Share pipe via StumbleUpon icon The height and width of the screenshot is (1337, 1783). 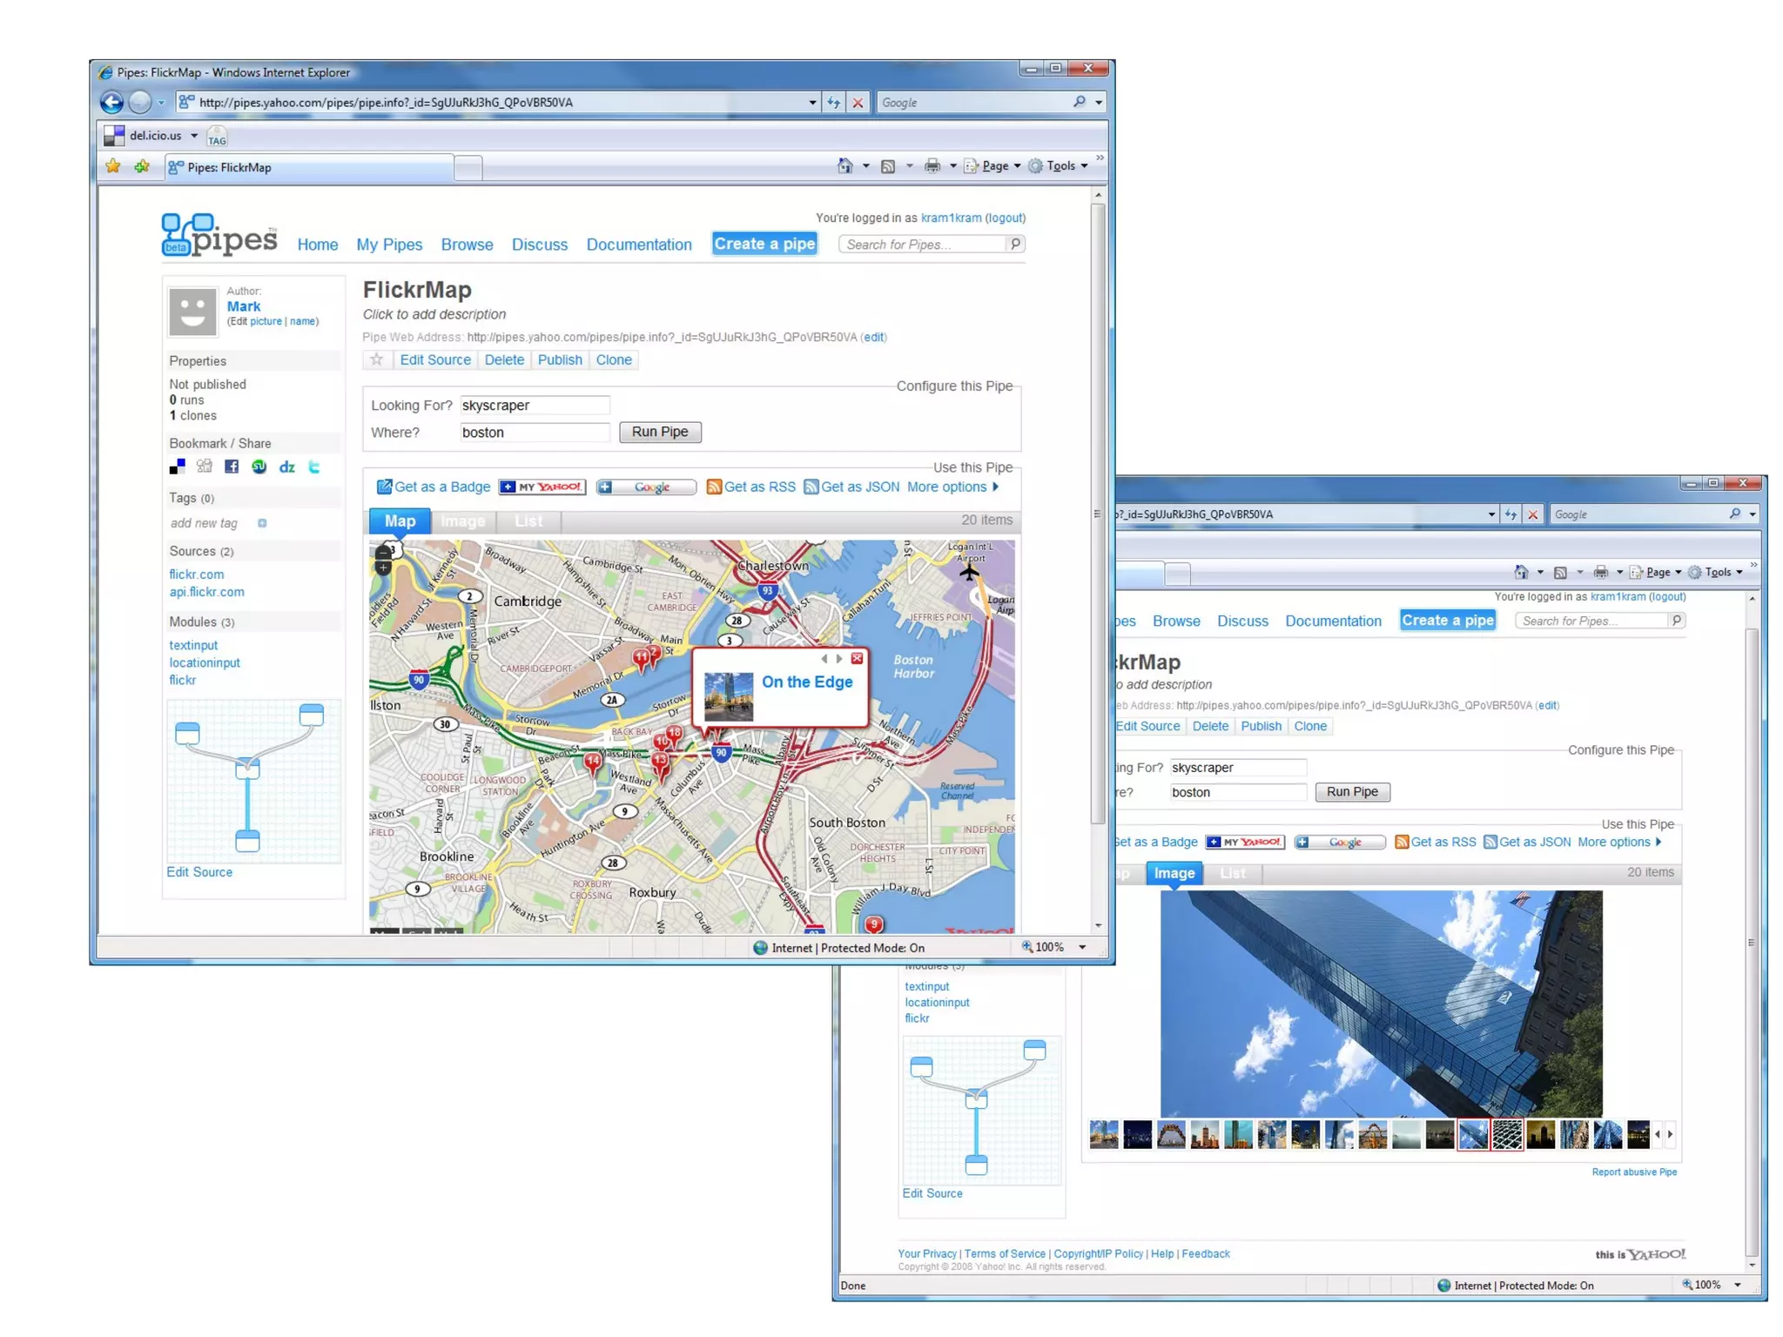point(259,467)
